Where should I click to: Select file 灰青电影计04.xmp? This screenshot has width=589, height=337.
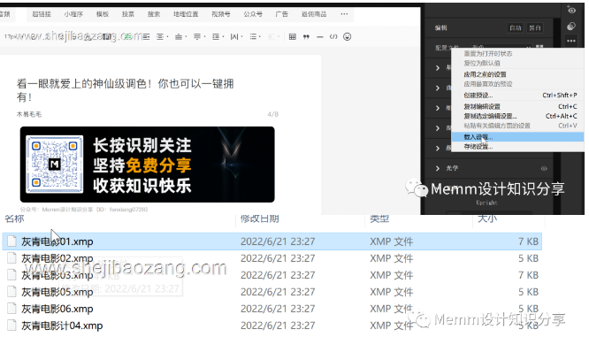[x=272, y=326]
